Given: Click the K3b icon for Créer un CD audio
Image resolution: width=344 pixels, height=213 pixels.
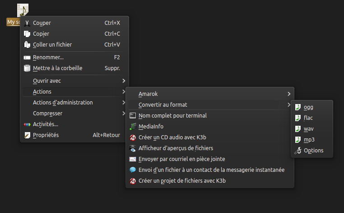Looking at the screenshot, I should (133, 137).
